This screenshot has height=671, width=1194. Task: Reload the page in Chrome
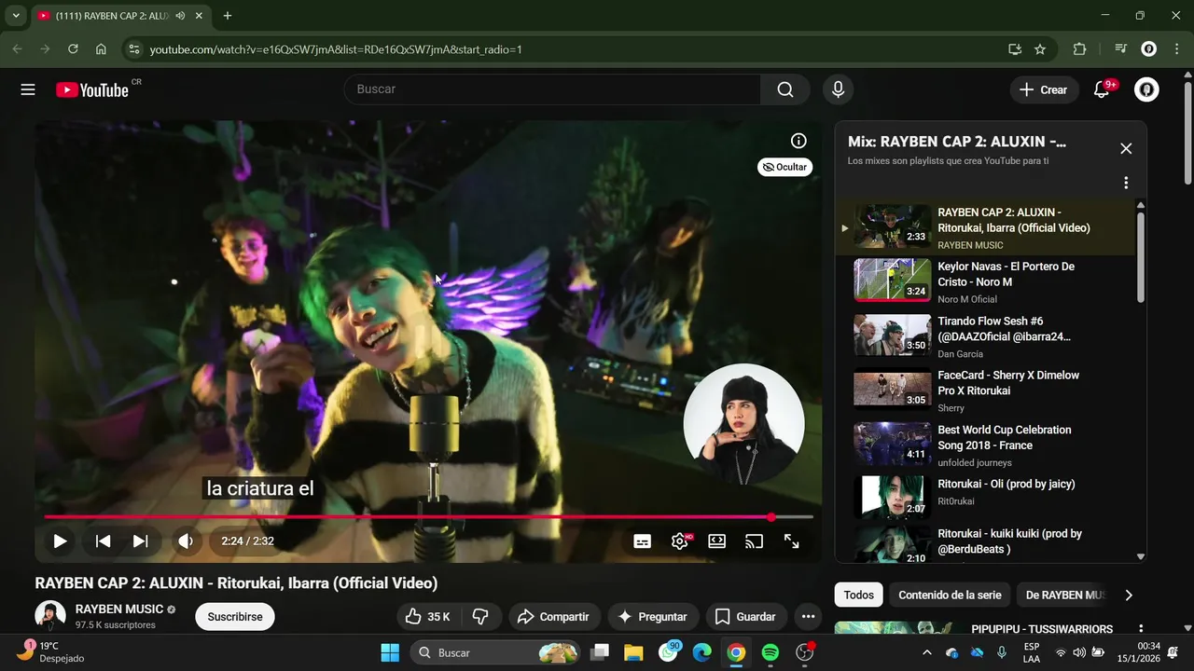(x=73, y=48)
